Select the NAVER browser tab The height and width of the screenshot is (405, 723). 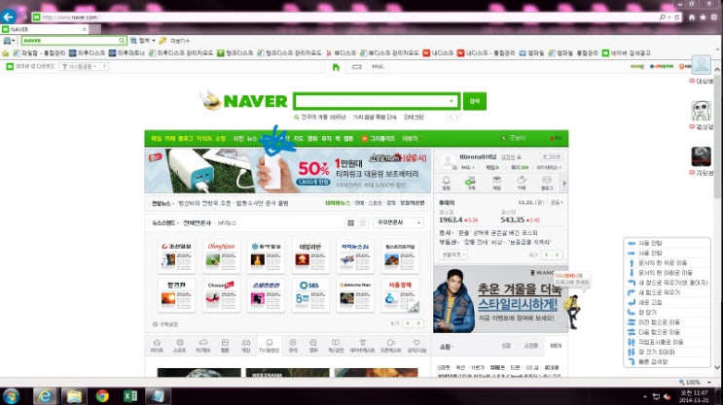(x=44, y=29)
